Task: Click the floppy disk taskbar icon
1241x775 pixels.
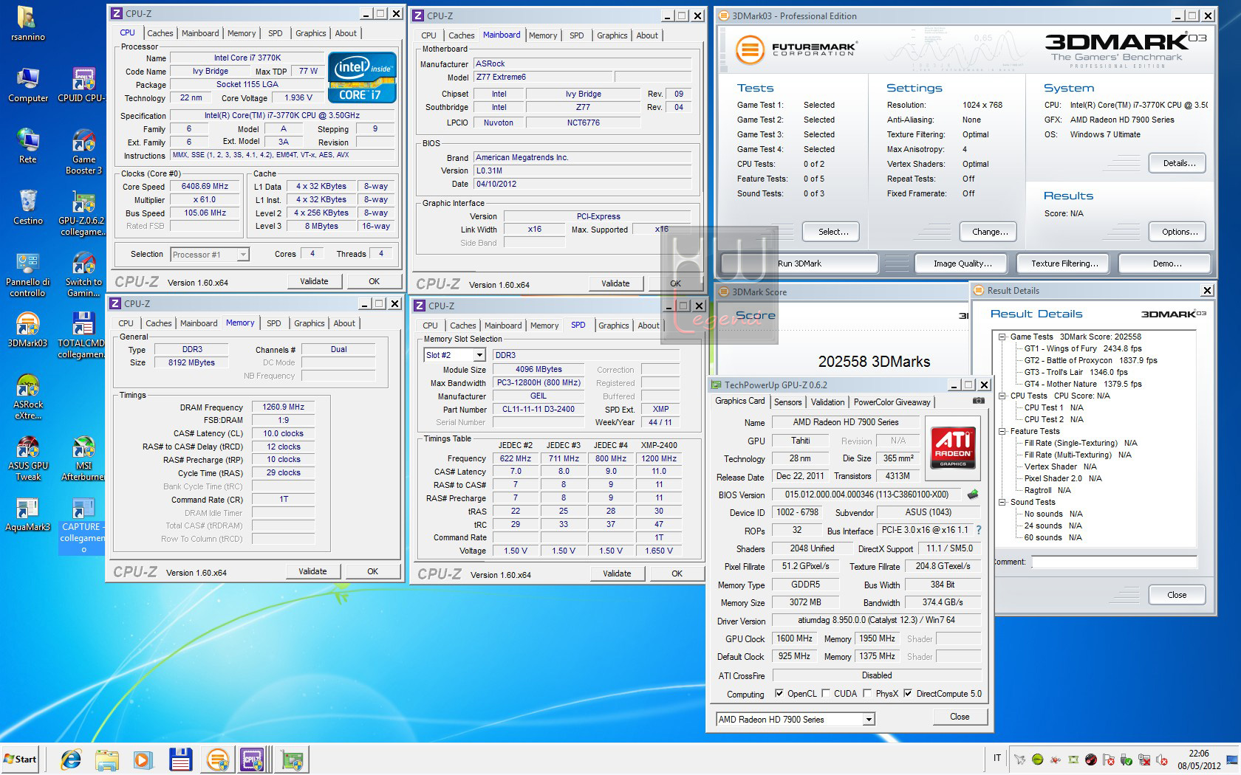Action: click(x=180, y=759)
